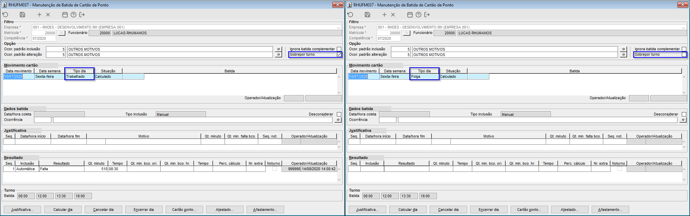Click Afastamento button in right window
Image resolution: width=690 pixels, height=216 pixels.
tap(610, 210)
